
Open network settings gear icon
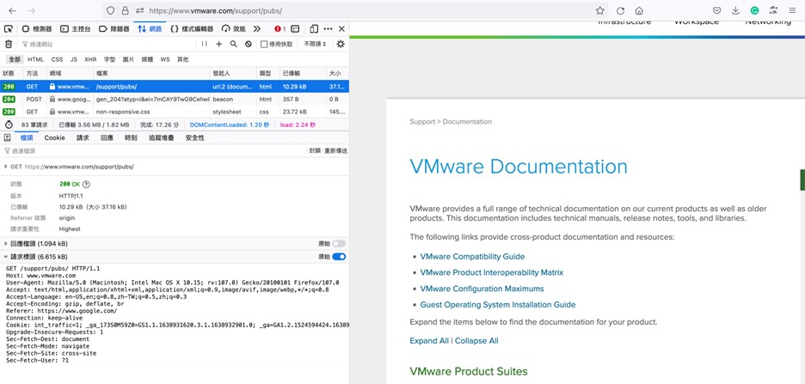[x=341, y=44]
